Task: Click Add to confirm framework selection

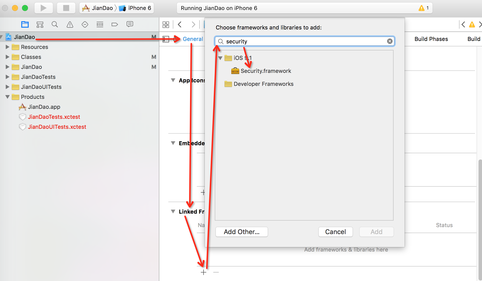Action: pyautogui.click(x=376, y=232)
